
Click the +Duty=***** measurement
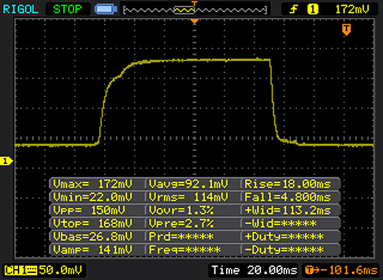pos(284,236)
